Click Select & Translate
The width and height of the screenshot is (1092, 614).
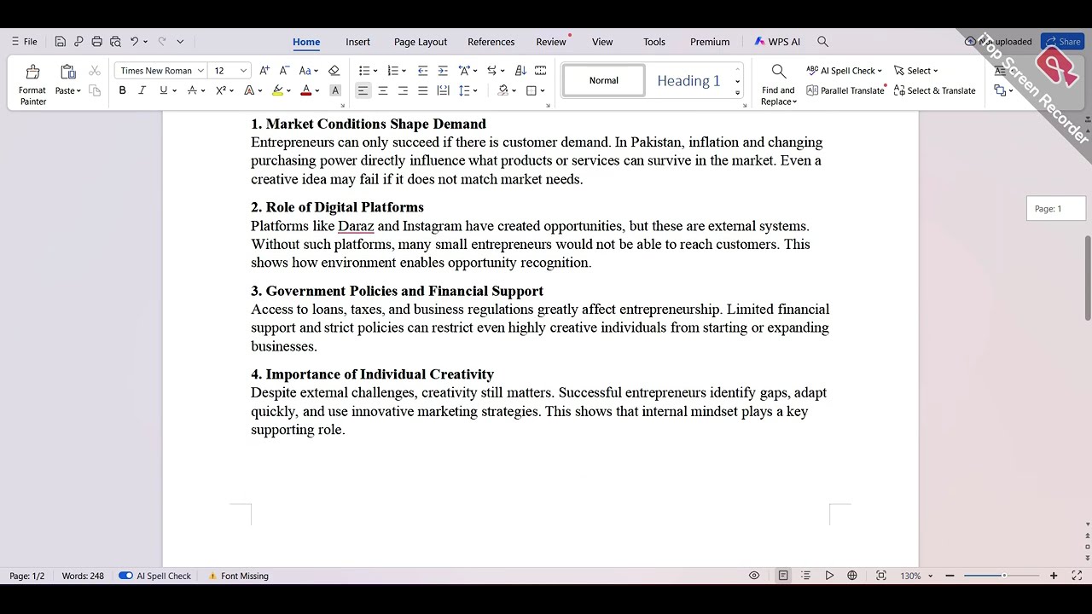pyautogui.click(x=934, y=90)
